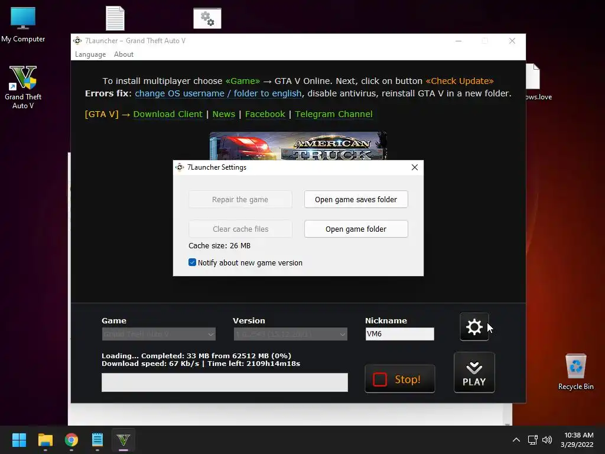Expand the Version dropdown
This screenshot has width=605, height=454.
[x=291, y=334]
